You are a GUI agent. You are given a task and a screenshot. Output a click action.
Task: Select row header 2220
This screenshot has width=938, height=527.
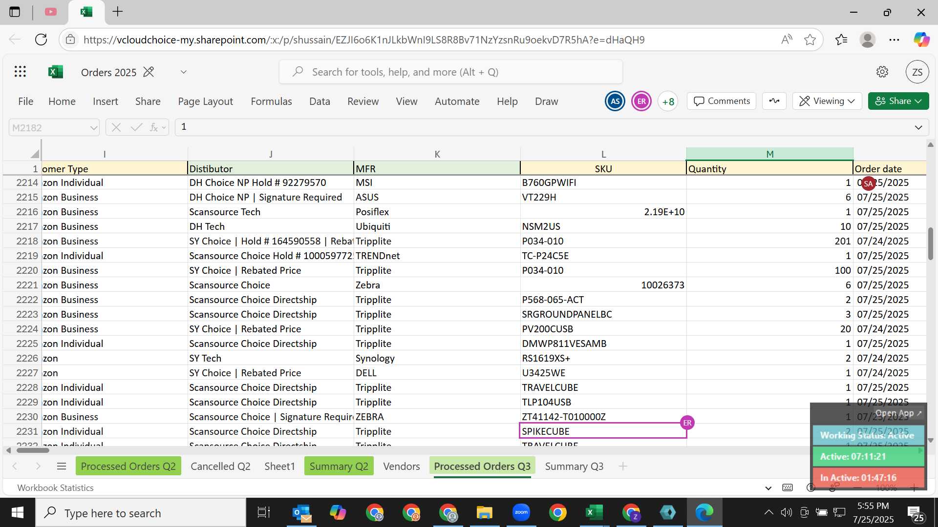point(22,270)
